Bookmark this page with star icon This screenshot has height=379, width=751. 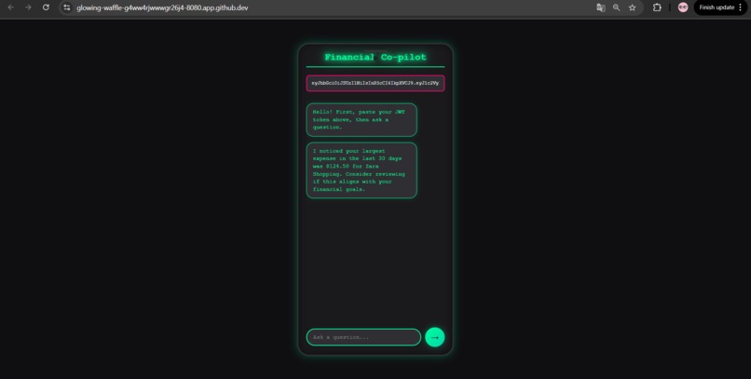[x=633, y=7]
